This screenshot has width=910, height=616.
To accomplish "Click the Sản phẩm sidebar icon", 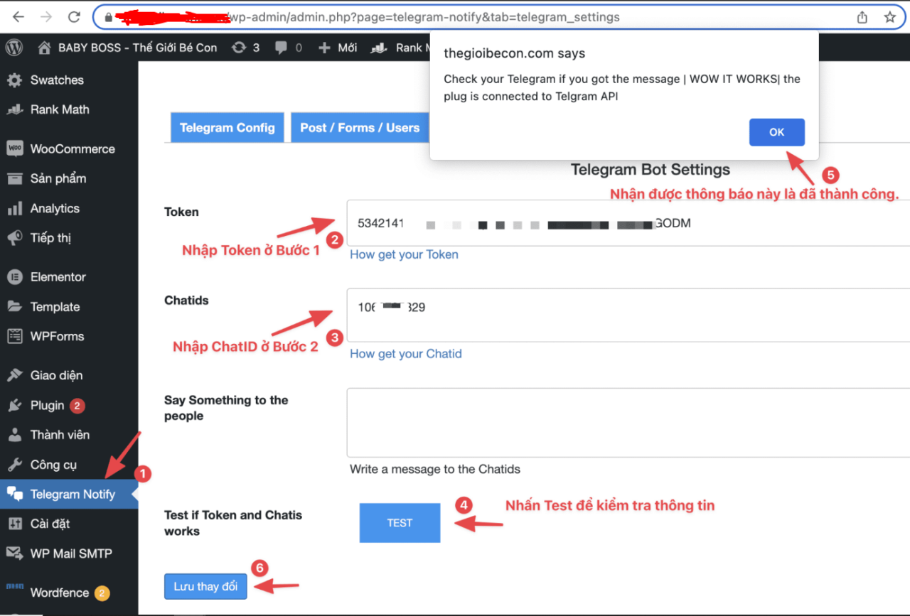I will pos(14,178).
